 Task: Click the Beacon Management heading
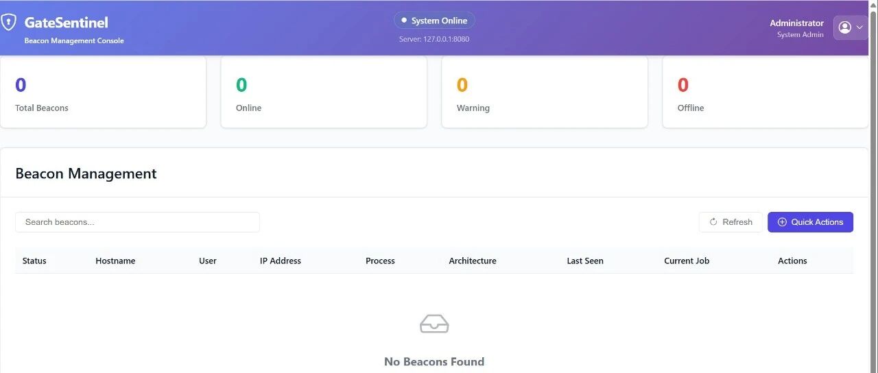click(x=86, y=173)
